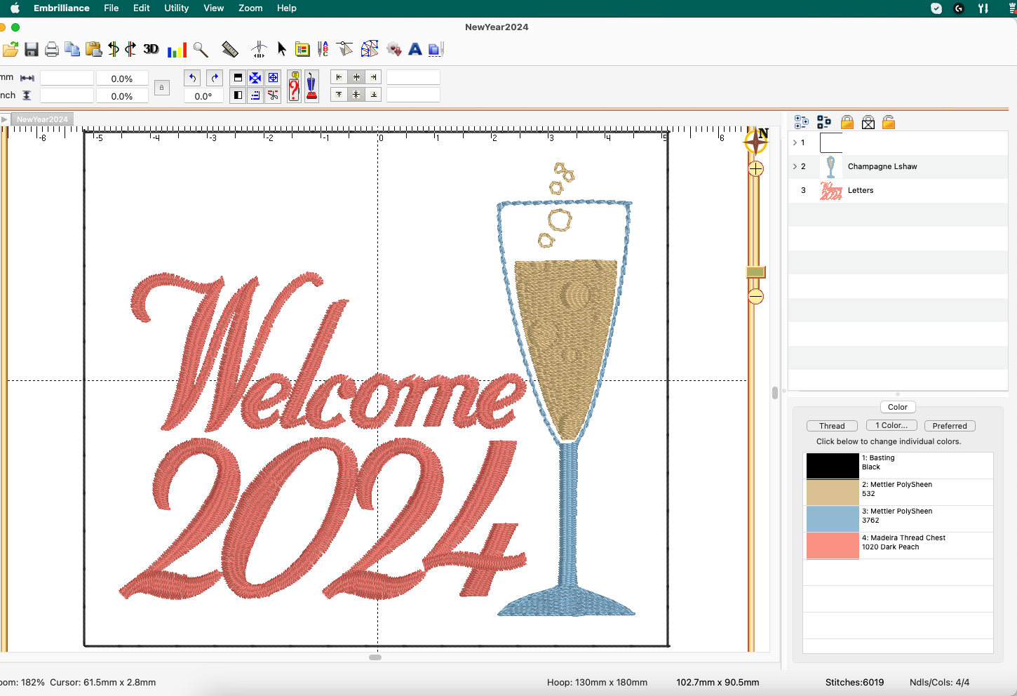Screen dimensions: 1017x696
Task: Click the closed padlock icon above object list
Action: (847, 123)
